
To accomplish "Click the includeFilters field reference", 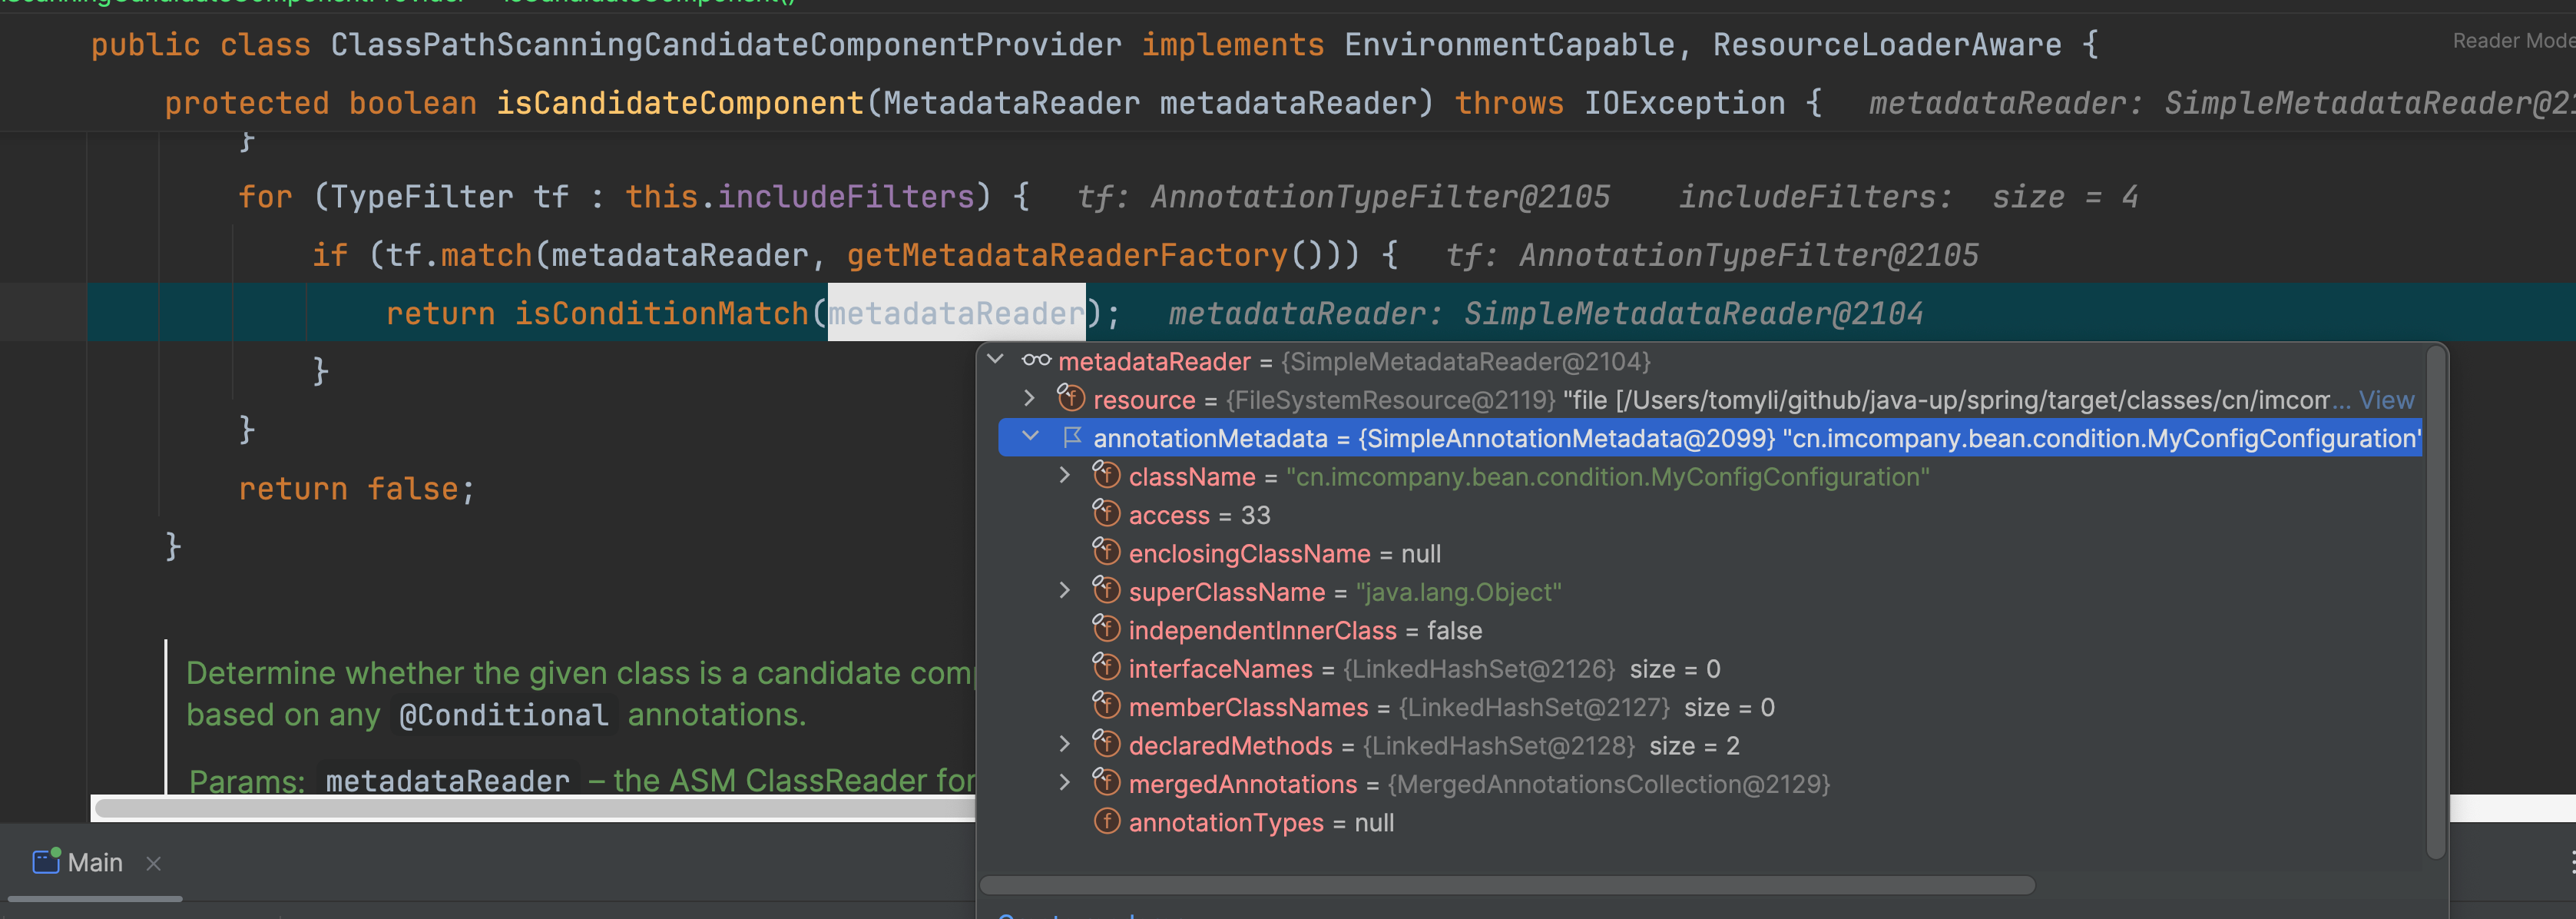I will pos(846,196).
